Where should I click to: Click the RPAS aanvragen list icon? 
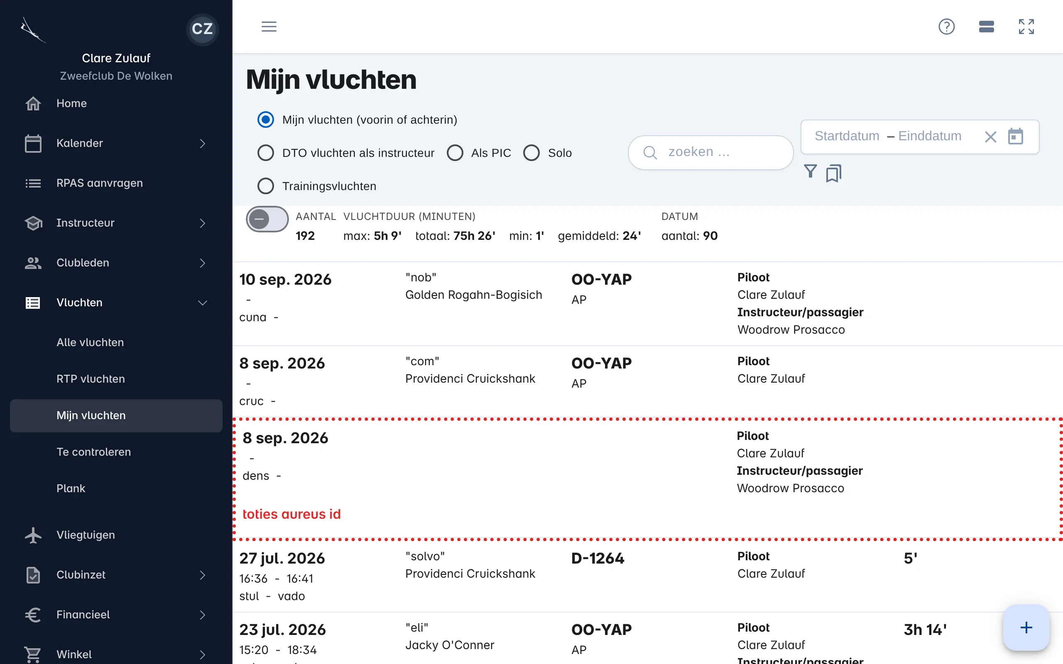pos(33,183)
